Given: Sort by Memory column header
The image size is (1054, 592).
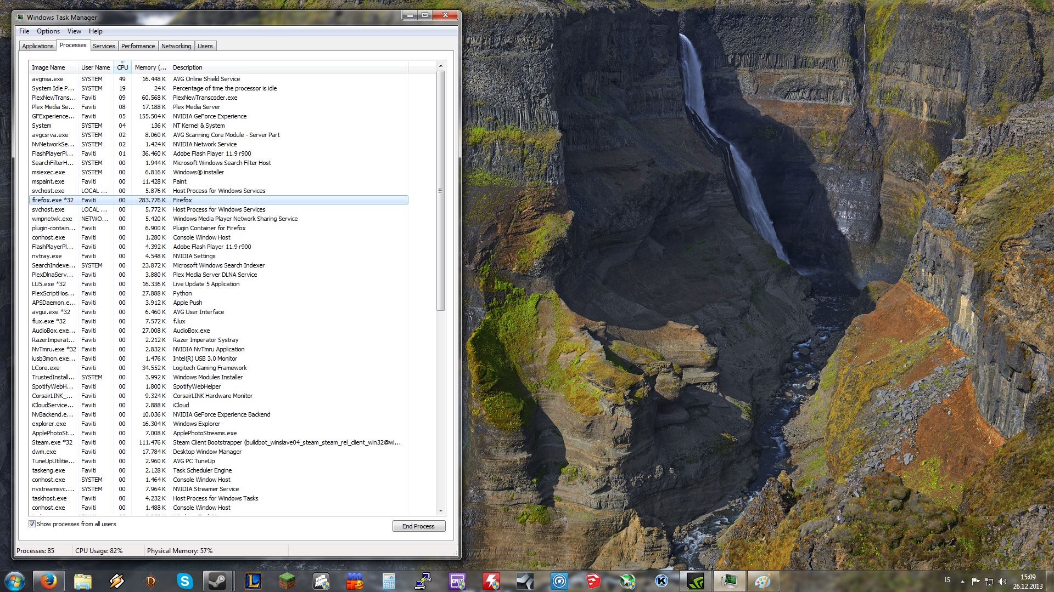Looking at the screenshot, I should (150, 67).
